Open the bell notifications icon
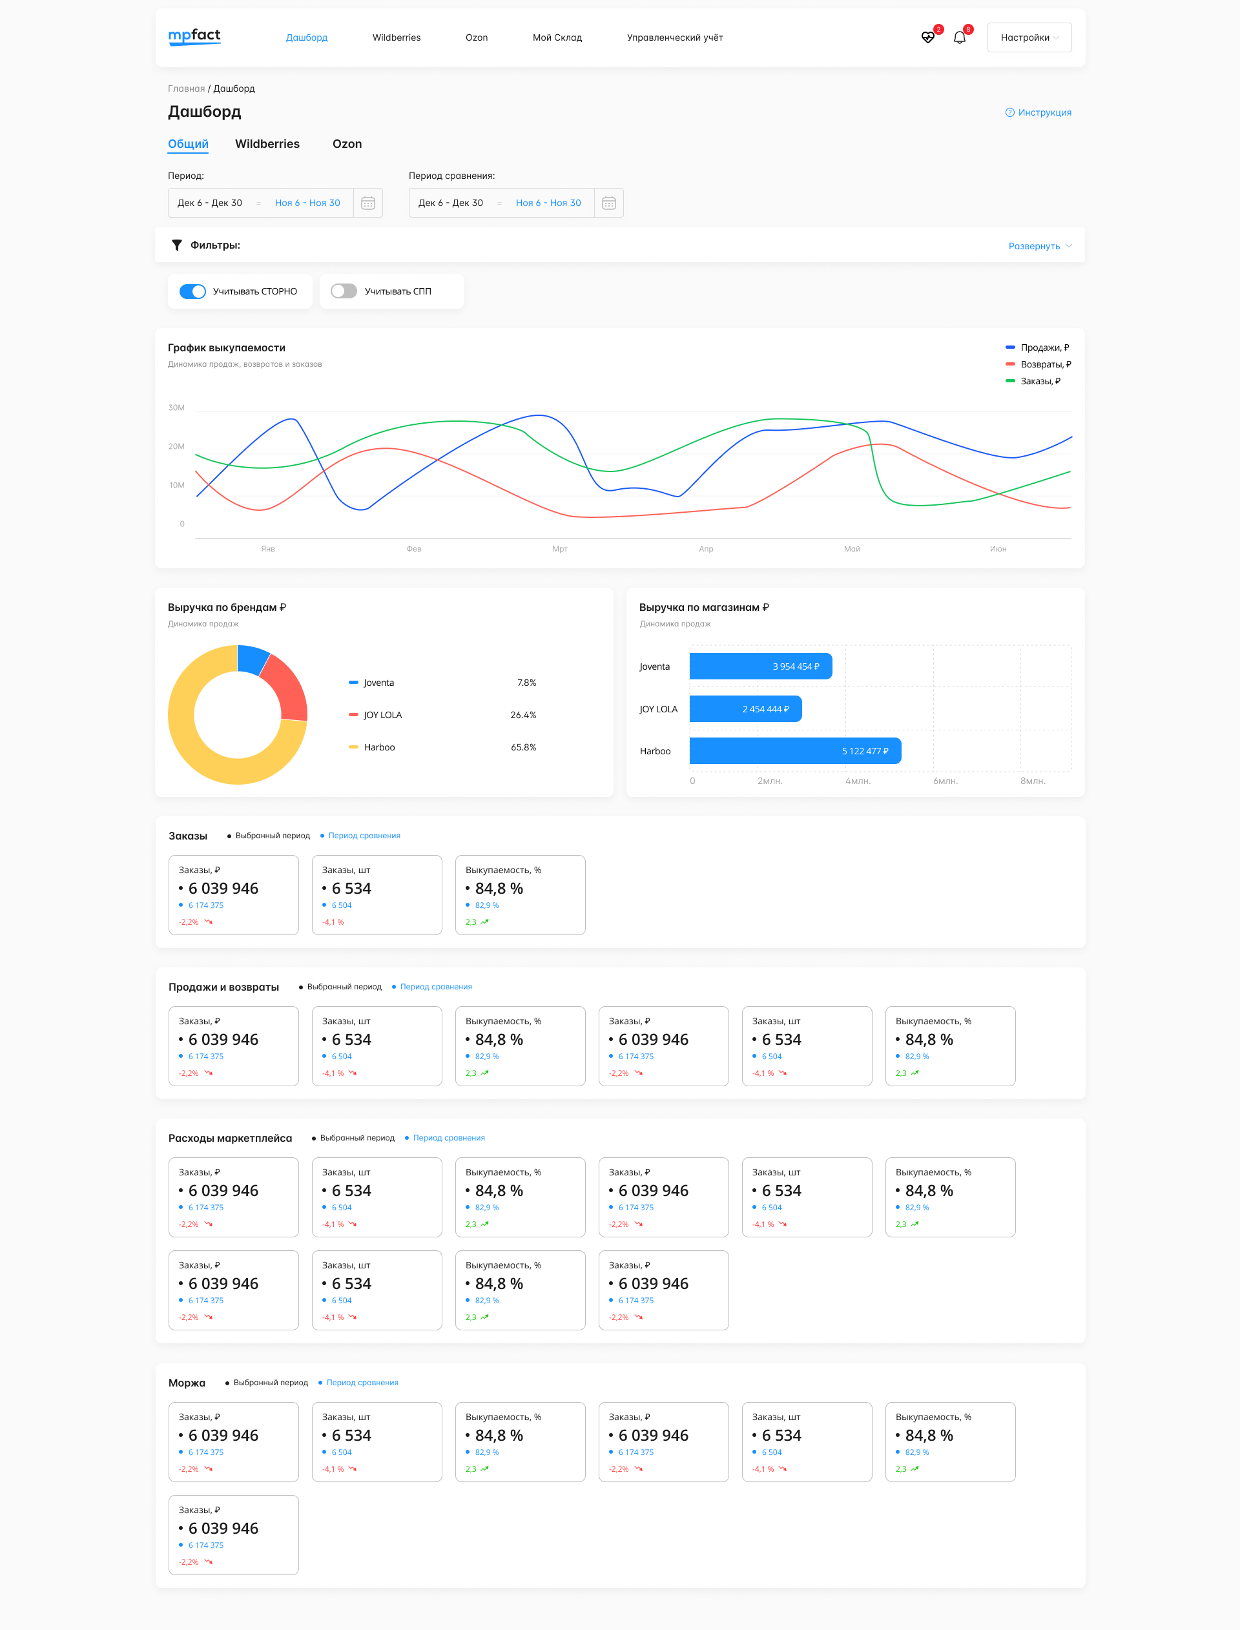 coord(959,37)
